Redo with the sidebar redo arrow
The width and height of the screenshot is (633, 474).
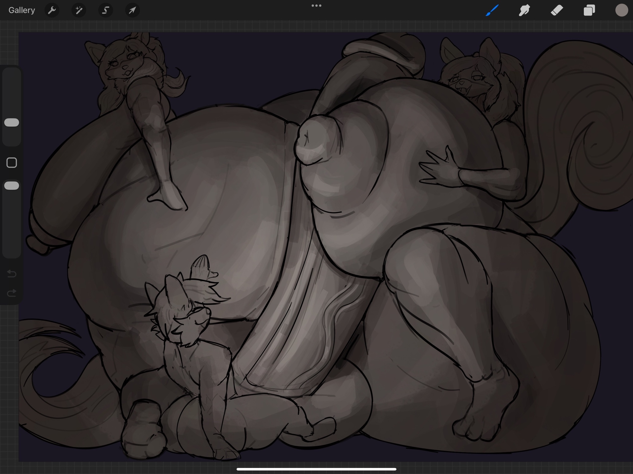click(12, 293)
